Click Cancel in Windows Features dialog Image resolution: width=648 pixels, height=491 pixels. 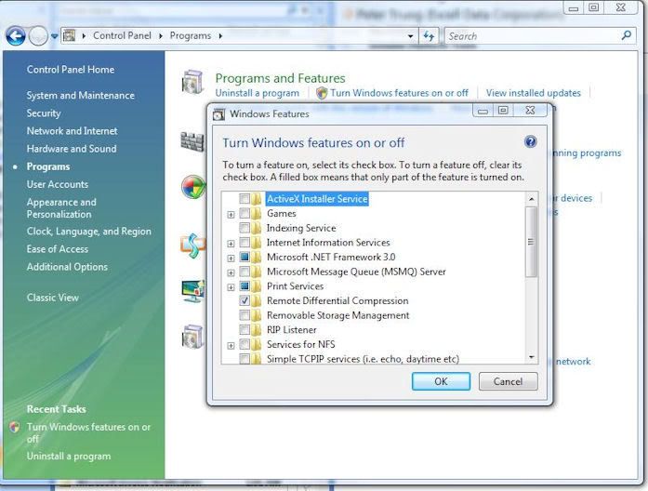508,381
